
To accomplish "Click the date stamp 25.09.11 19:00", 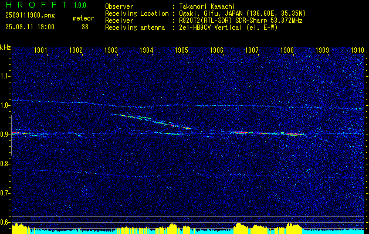I will click(30, 27).
